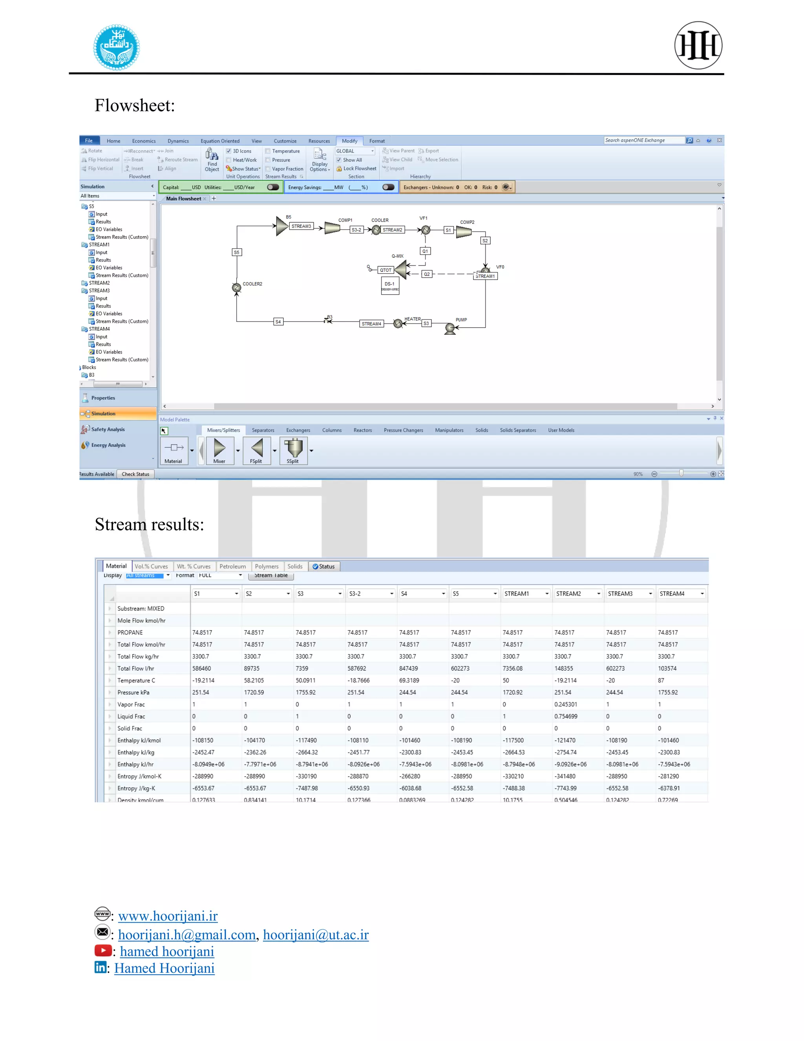The height and width of the screenshot is (1041, 804).
Task: Expand the Mixer palette model dropdown arrow
Action: click(238, 451)
